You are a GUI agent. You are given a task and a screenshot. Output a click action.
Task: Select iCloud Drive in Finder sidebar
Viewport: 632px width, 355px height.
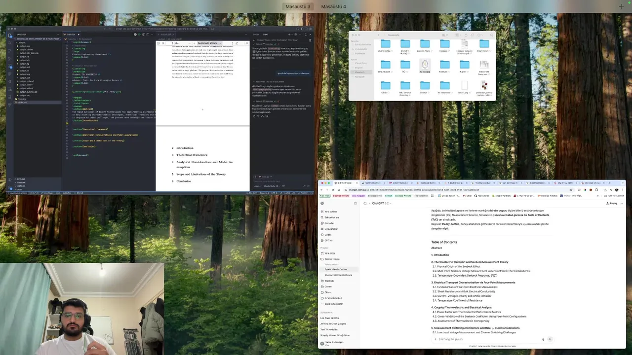pyautogui.click(x=360, y=63)
